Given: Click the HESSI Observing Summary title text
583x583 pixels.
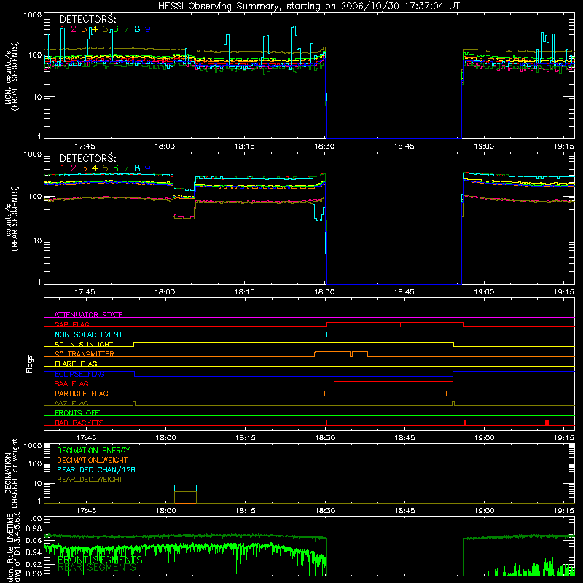Looking at the screenshot, I should coord(309,7).
